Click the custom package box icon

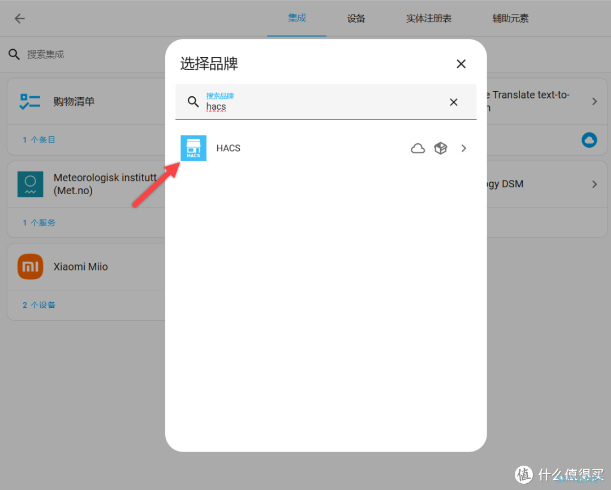[440, 148]
